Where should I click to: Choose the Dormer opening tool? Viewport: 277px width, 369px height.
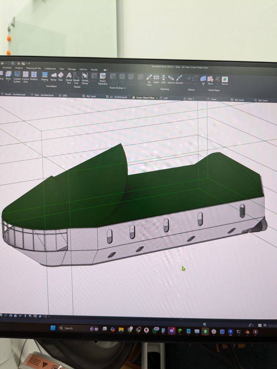click(179, 80)
